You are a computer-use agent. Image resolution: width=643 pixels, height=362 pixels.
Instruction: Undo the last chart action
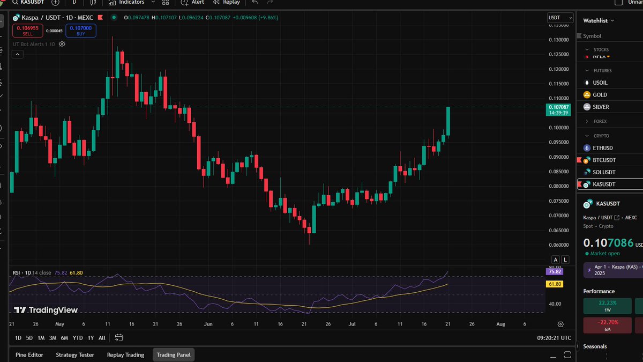click(255, 2)
